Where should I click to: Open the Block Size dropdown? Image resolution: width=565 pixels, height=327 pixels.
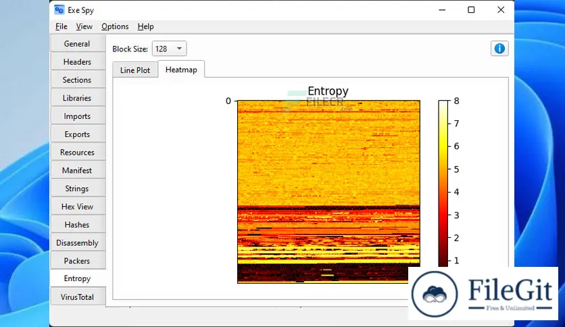click(169, 49)
